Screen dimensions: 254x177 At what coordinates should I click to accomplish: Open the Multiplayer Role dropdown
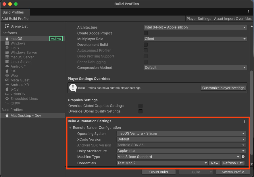pos(195,39)
